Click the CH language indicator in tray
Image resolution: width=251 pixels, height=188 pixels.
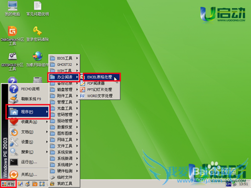(228, 184)
